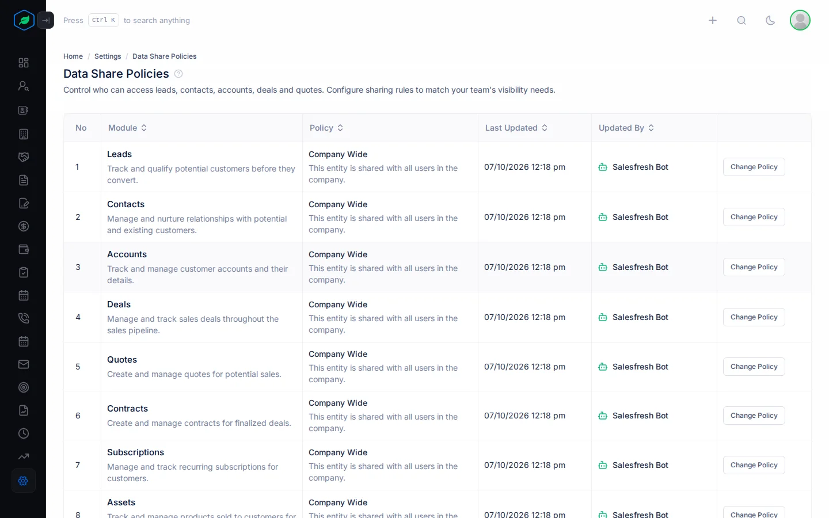
Task: Open the clipboard checkmark tasks icon
Action: coord(24,272)
